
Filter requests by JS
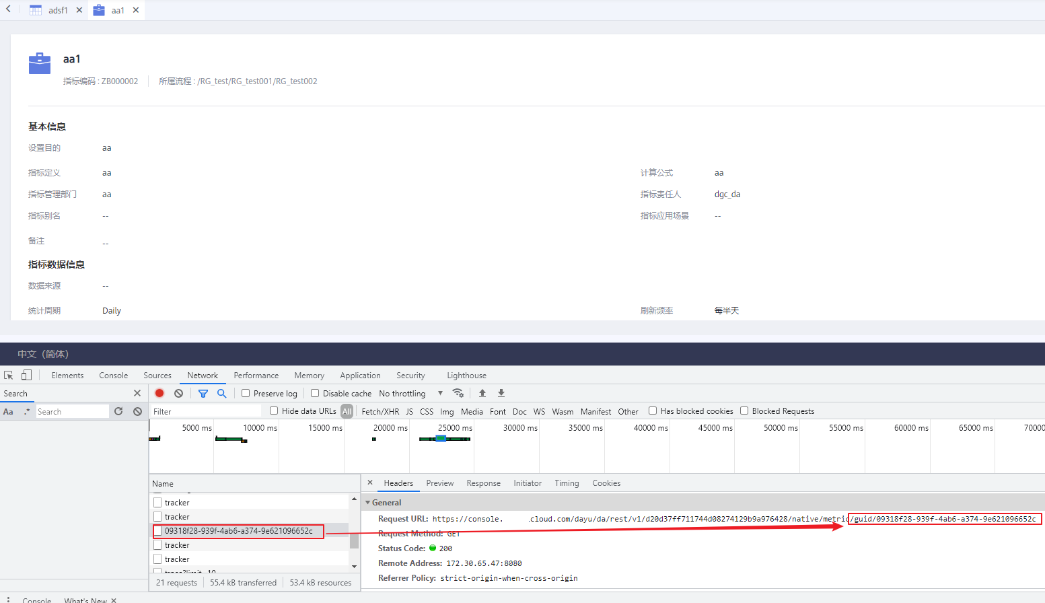click(x=409, y=411)
